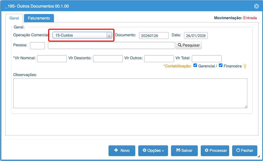Click the Pesquisar magnifying glass button
The image size is (263, 161).
tap(189, 45)
